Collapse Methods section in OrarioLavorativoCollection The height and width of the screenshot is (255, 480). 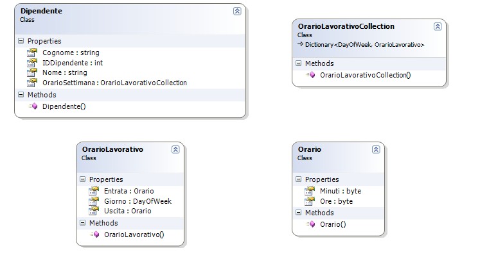(298, 63)
